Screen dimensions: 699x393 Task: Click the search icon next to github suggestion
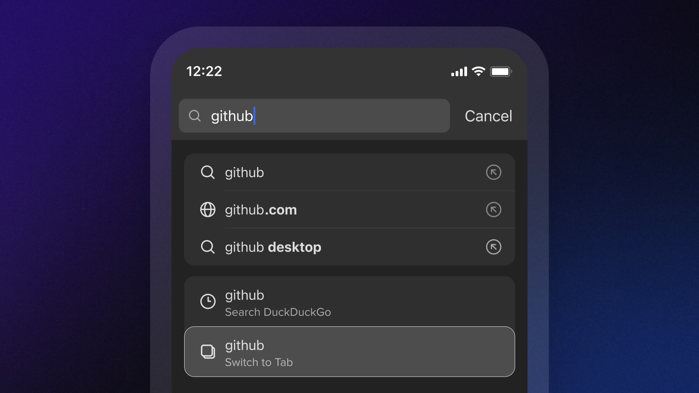pos(208,172)
